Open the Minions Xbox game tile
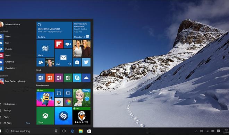Screen dimensions: 229x135 click(45, 98)
